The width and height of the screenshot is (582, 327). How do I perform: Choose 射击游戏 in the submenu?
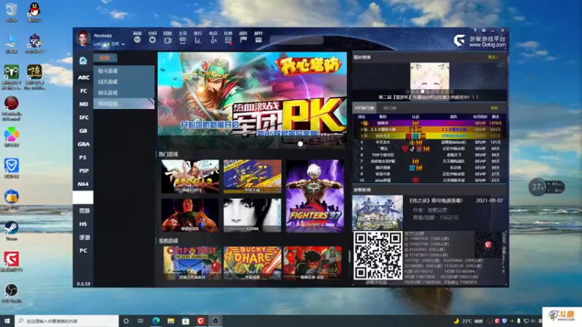(x=124, y=93)
